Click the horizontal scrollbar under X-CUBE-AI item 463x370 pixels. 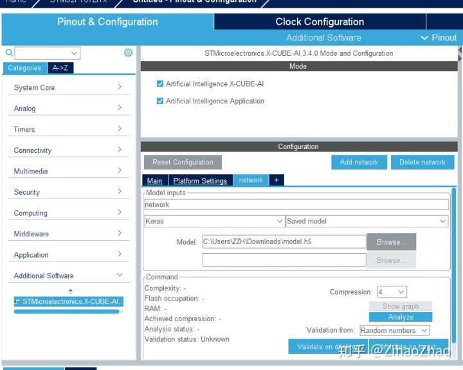(x=66, y=312)
